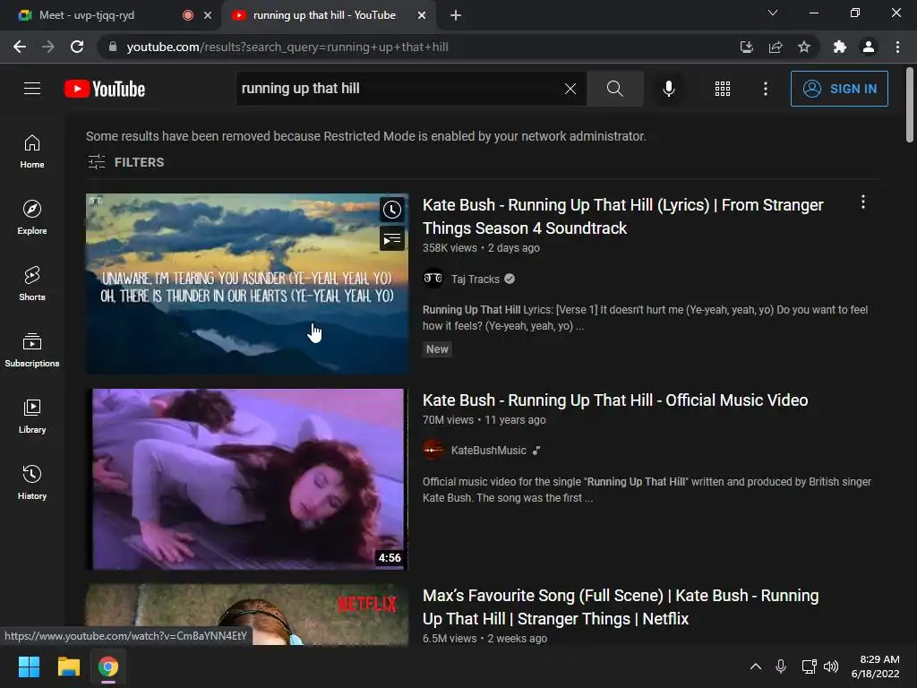Open Shorts in the sidebar
Screen dimensions: 917x688
click(x=32, y=283)
